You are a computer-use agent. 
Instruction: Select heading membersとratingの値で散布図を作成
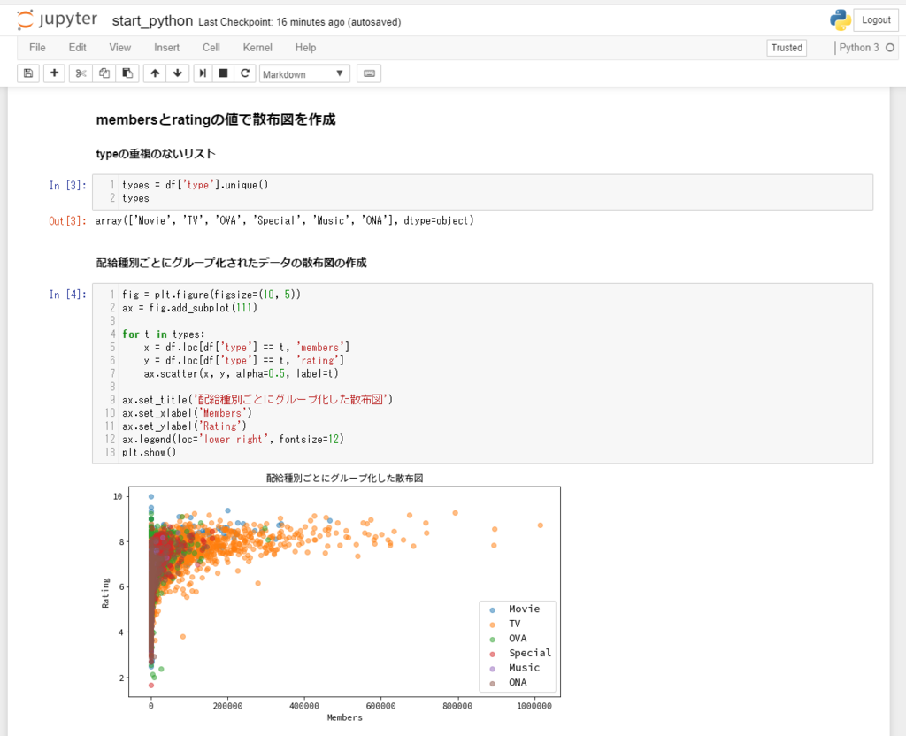tap(216, 119)
